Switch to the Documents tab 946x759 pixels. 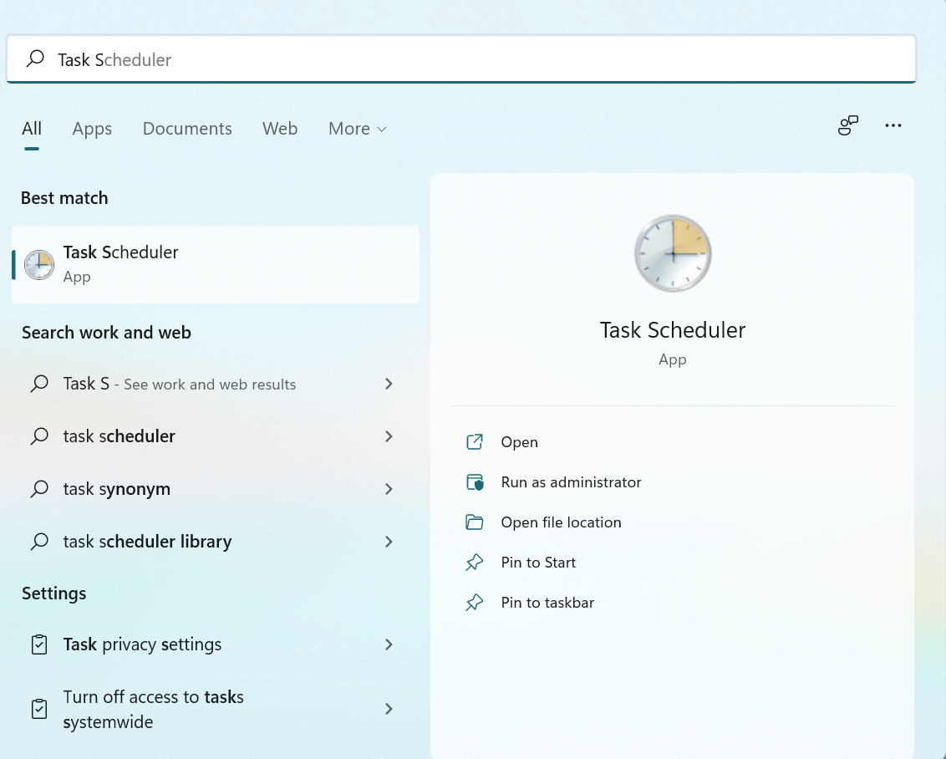pos(187,129)
